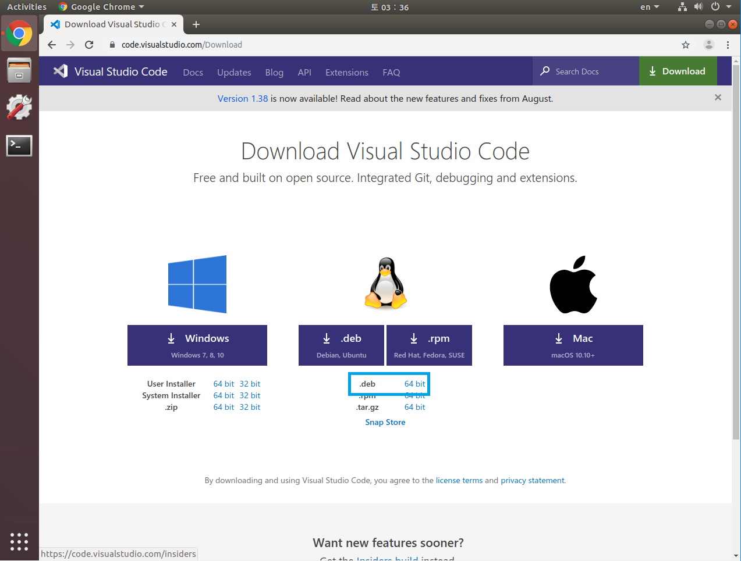This screenshot has width=741, height=561.
Task: Click System Installer 64 bit link
Action: [224, 395]
